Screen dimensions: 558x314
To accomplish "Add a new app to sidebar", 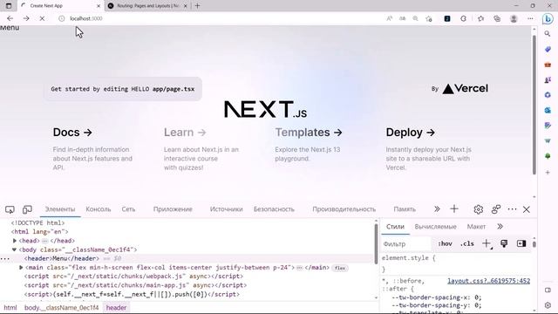I will (x=548, y=173).
